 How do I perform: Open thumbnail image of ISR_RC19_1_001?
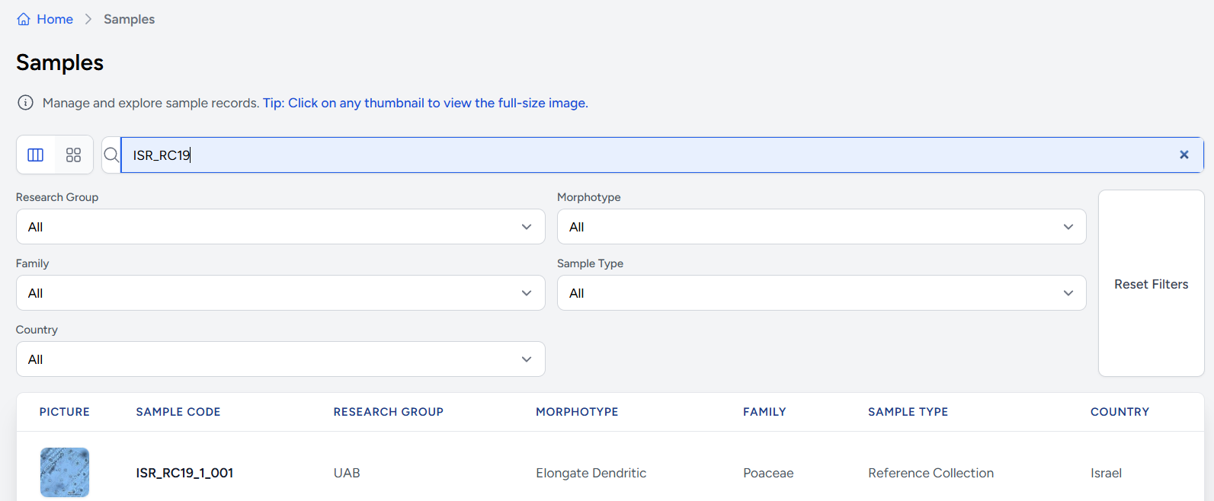point(65,472)
